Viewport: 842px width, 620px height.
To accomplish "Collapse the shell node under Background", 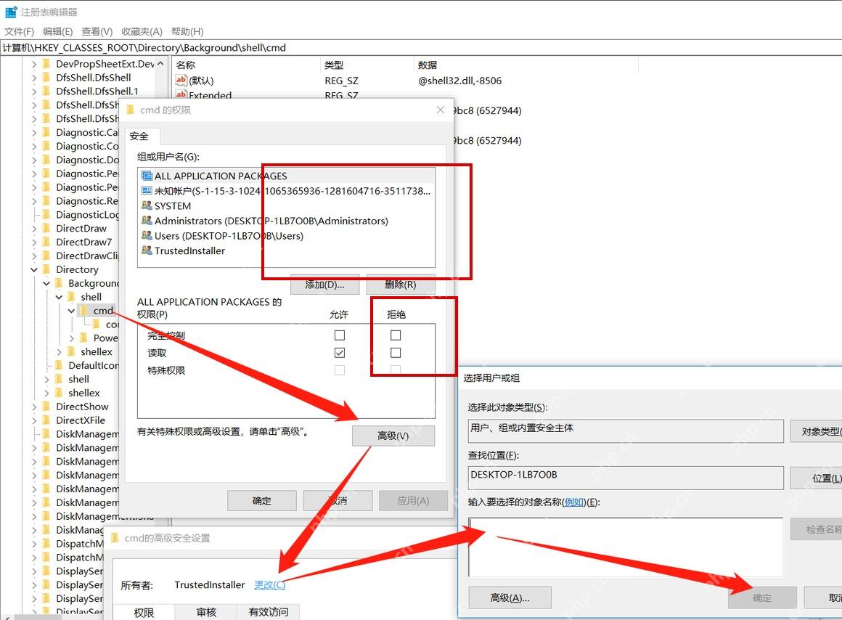I will coord(59,296).
